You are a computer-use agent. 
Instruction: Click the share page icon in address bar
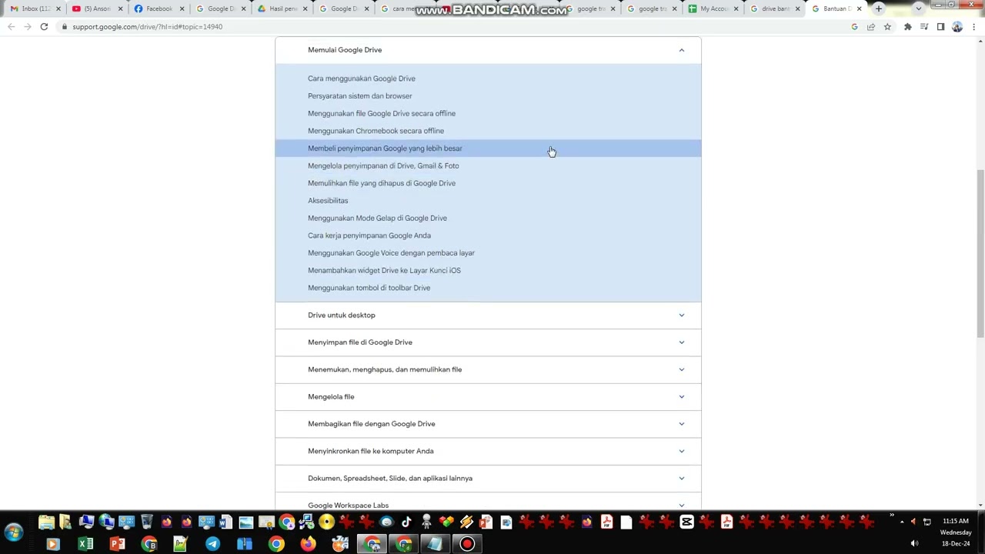(x=871, y=27)
